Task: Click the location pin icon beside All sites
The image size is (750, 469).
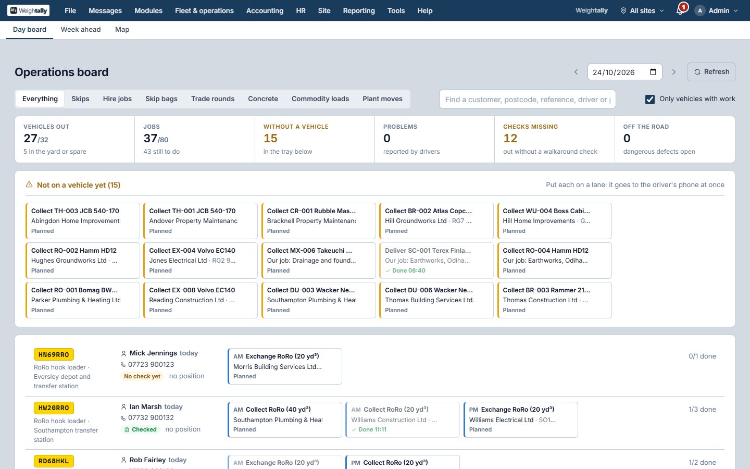Action: 623,10
